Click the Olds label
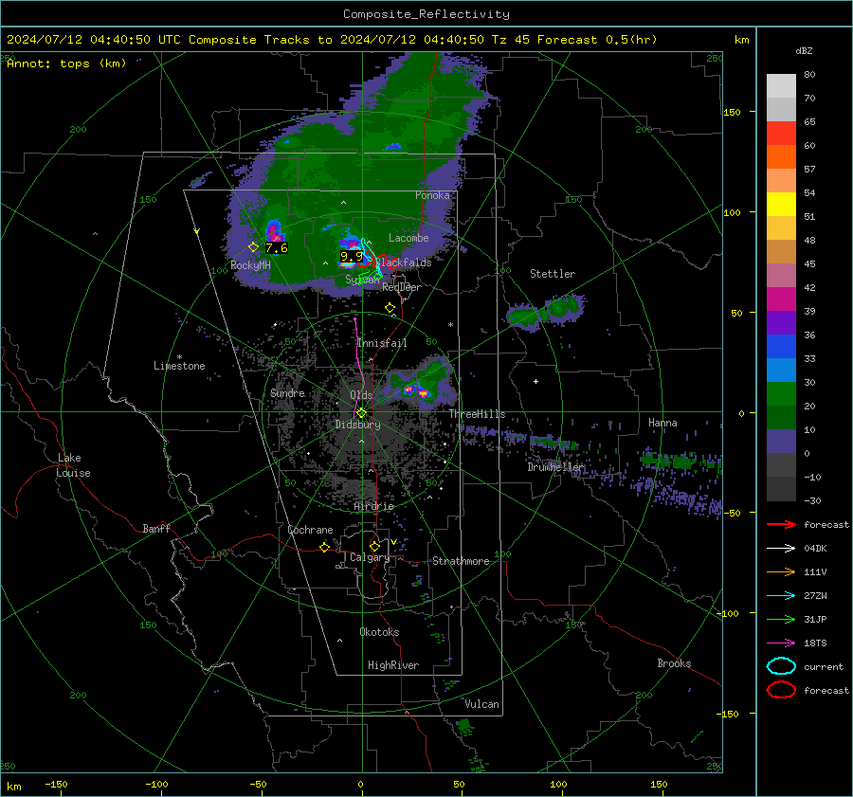The height and width of the screenshot is (797, 853). [x=361, y=395]
